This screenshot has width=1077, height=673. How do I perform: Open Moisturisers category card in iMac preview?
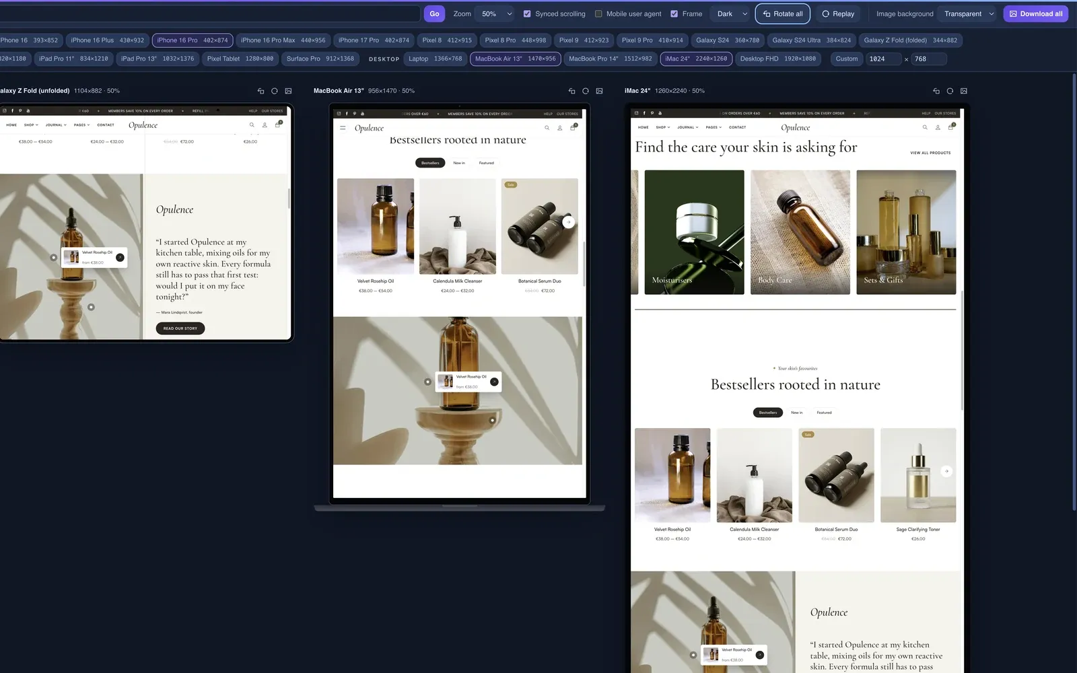click(694, 232)
